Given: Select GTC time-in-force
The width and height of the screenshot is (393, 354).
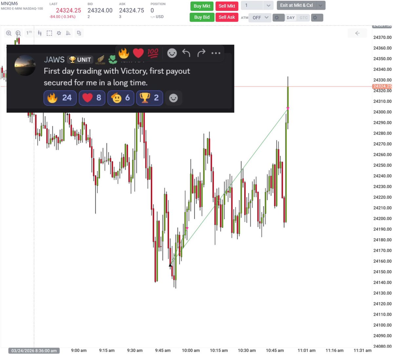Looking at the screenshot, I should (304, 18).
